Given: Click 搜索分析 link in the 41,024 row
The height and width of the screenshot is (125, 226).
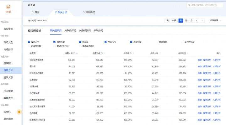Looking at the screenshot, I should pos(207,107).
